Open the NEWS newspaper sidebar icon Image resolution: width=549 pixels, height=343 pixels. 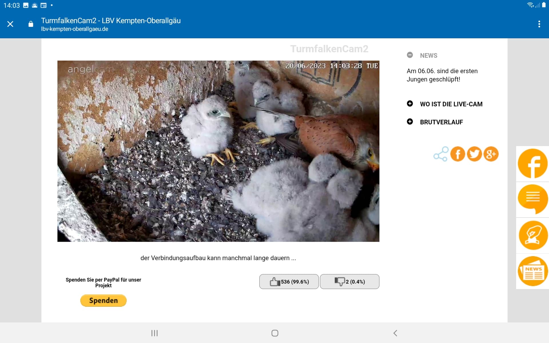(532, 271)
